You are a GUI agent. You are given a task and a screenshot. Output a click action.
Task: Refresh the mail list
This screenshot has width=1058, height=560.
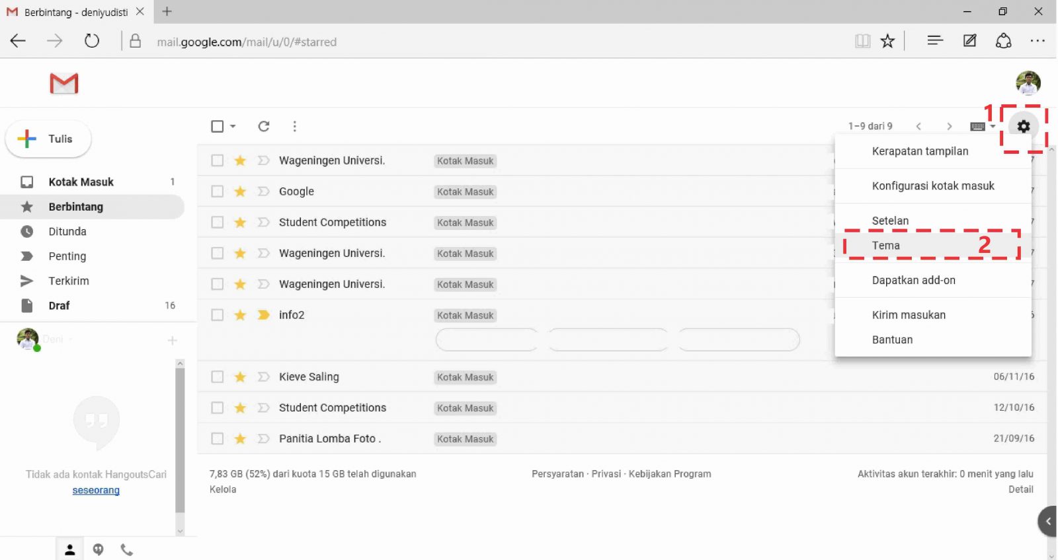coord(264,126)
